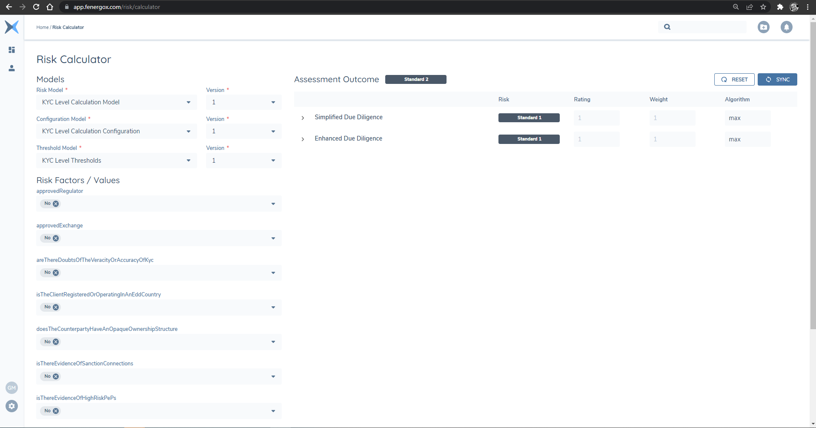Viewport: 816px width, 428px height.
Task: Remove the No value from approvedRegulator
Action: point(56,204)
